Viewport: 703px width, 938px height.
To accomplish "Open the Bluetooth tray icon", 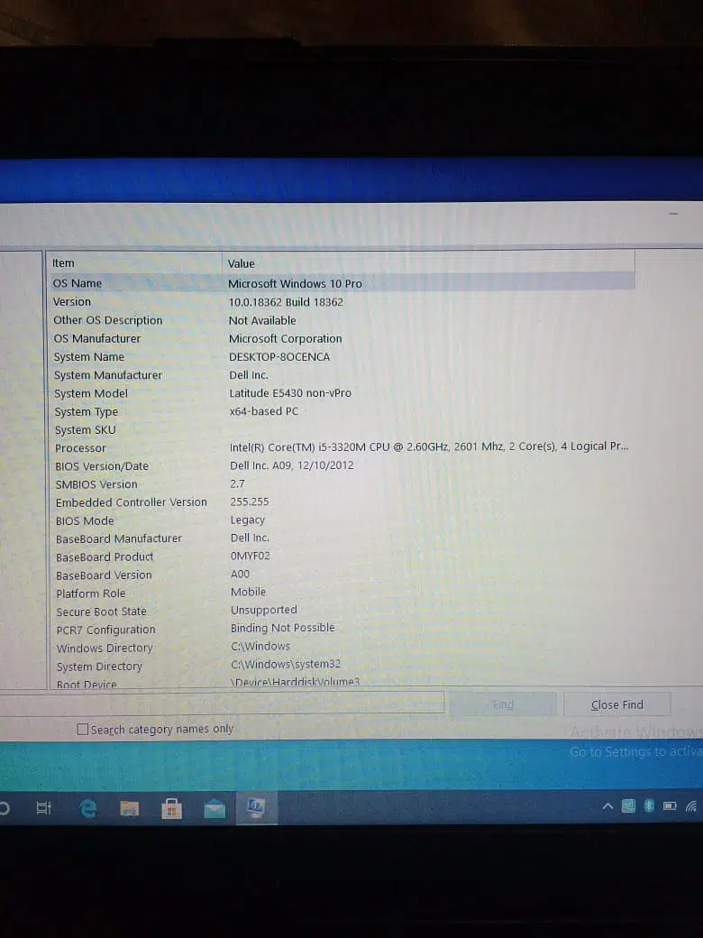I will coord(649,805).
